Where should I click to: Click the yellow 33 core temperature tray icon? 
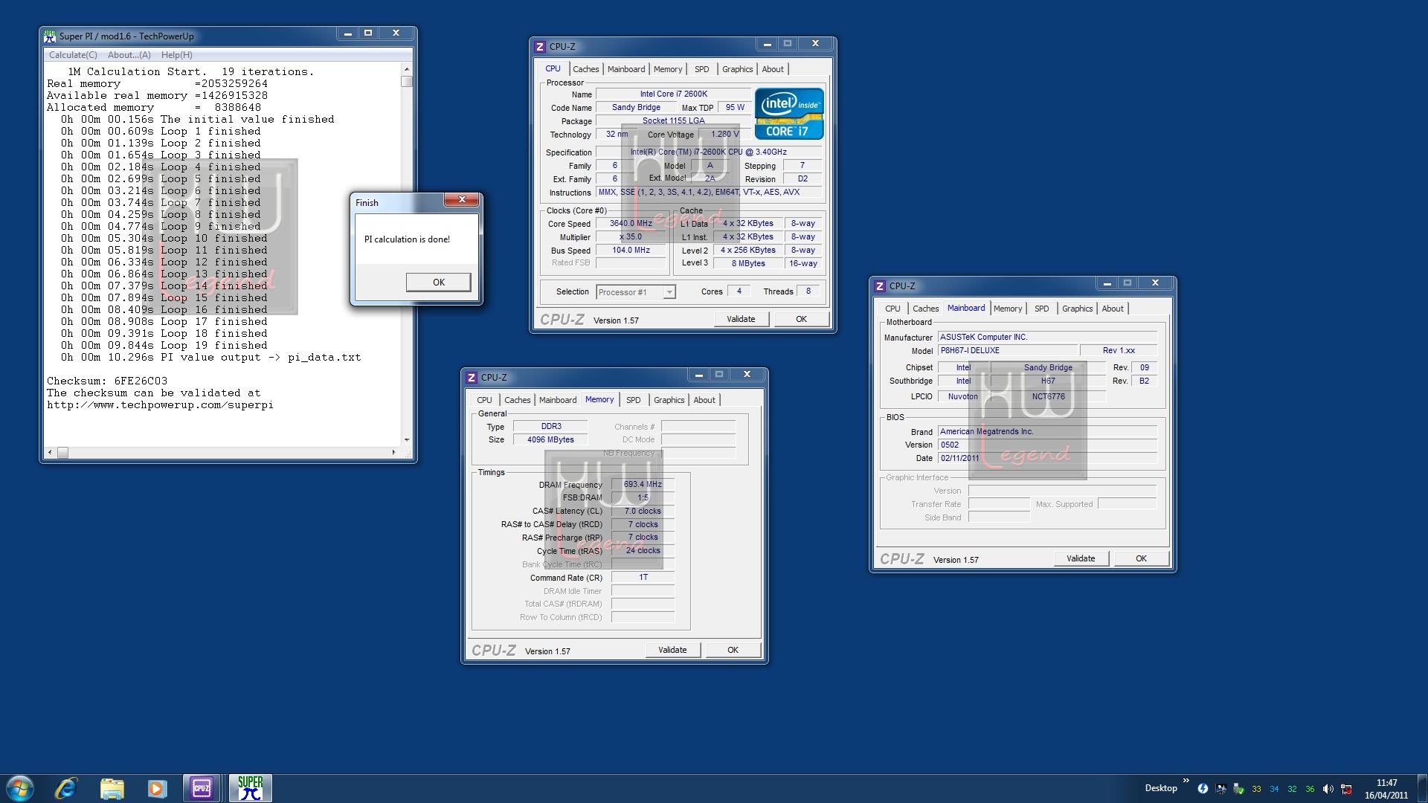(1256, 789)
